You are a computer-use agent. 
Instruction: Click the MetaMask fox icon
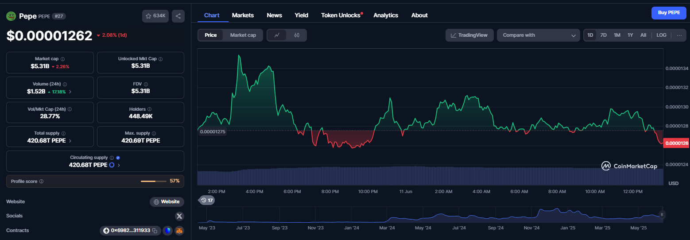click(179, 231)
